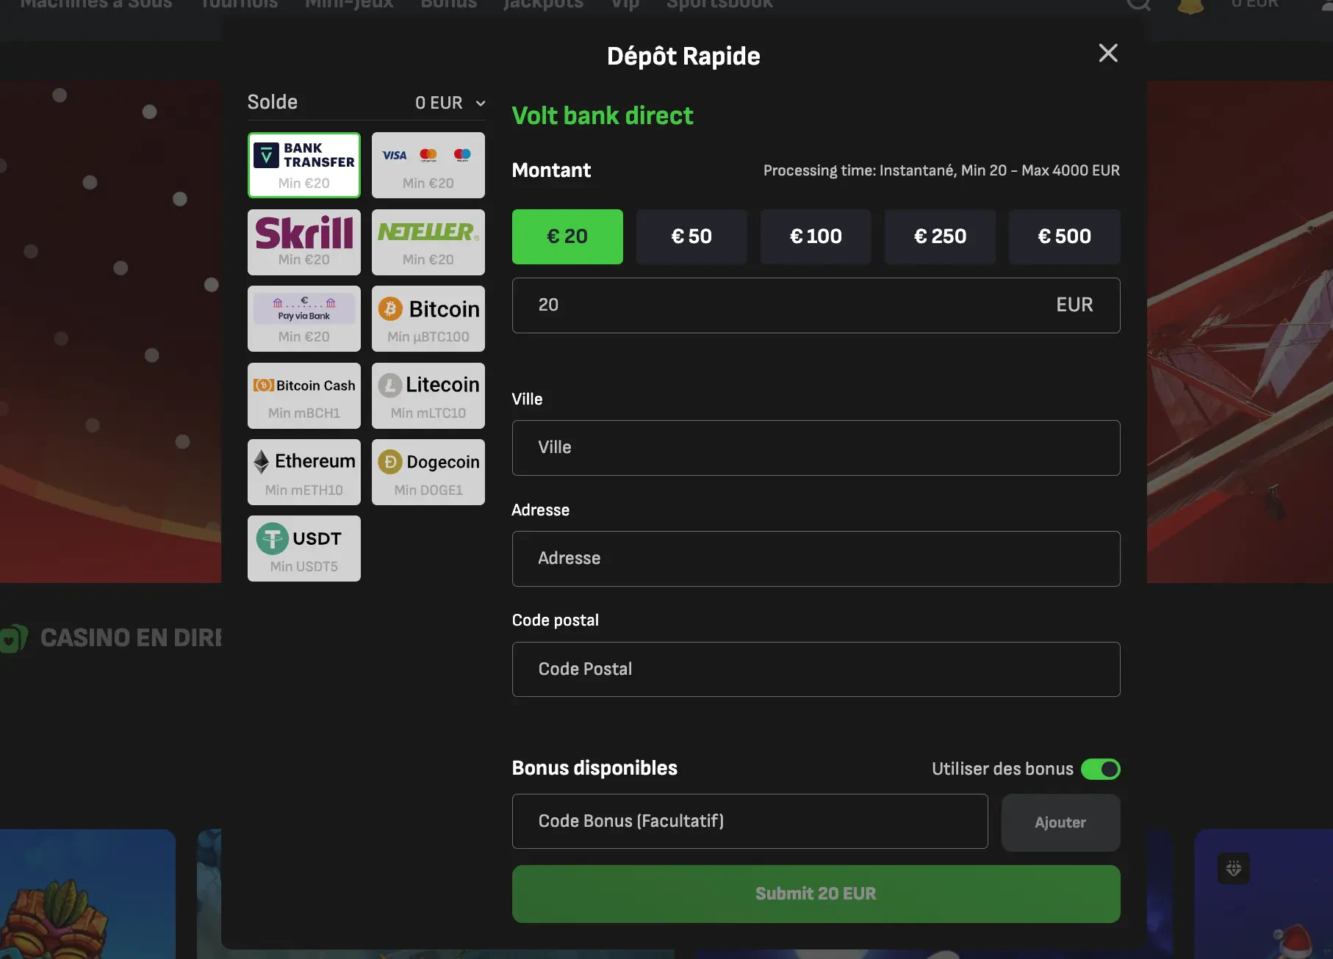The image size is (1333, 959).
Task: Open the Sportsbook menu item
Action: pyautogui.click(x=719, y=4)
